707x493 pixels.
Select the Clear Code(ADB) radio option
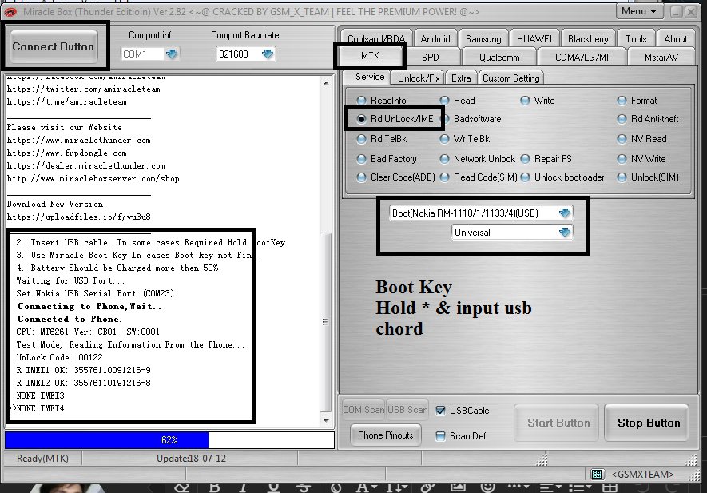coord(361,177)
